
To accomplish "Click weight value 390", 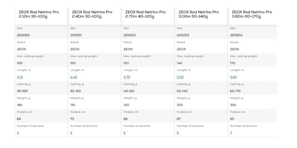I will 233,105.
